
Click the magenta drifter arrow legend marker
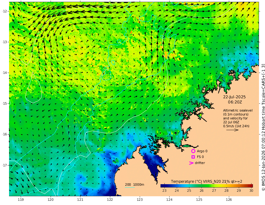(x=191, y=163)
